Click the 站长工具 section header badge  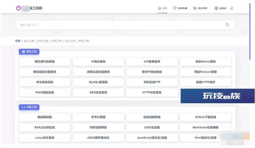[29, 52]
